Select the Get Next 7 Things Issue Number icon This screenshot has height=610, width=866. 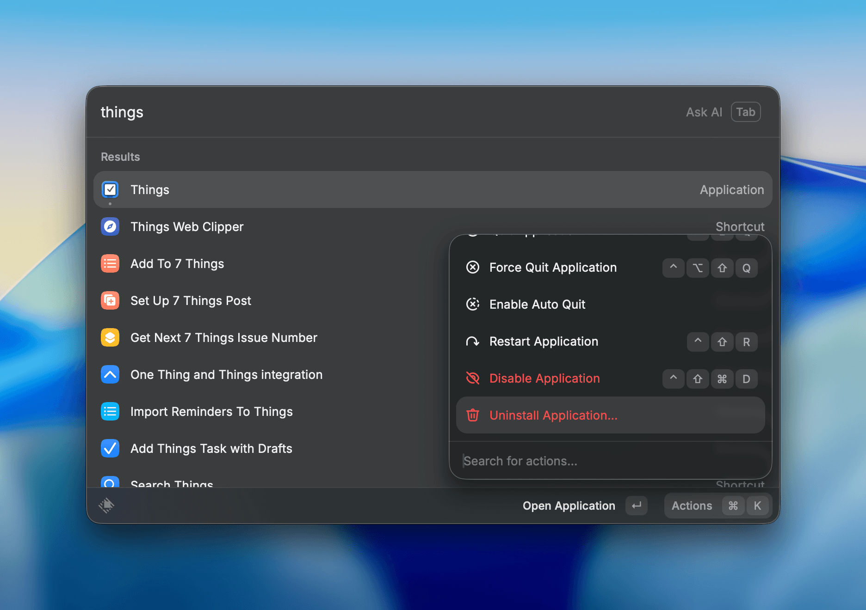110,337
